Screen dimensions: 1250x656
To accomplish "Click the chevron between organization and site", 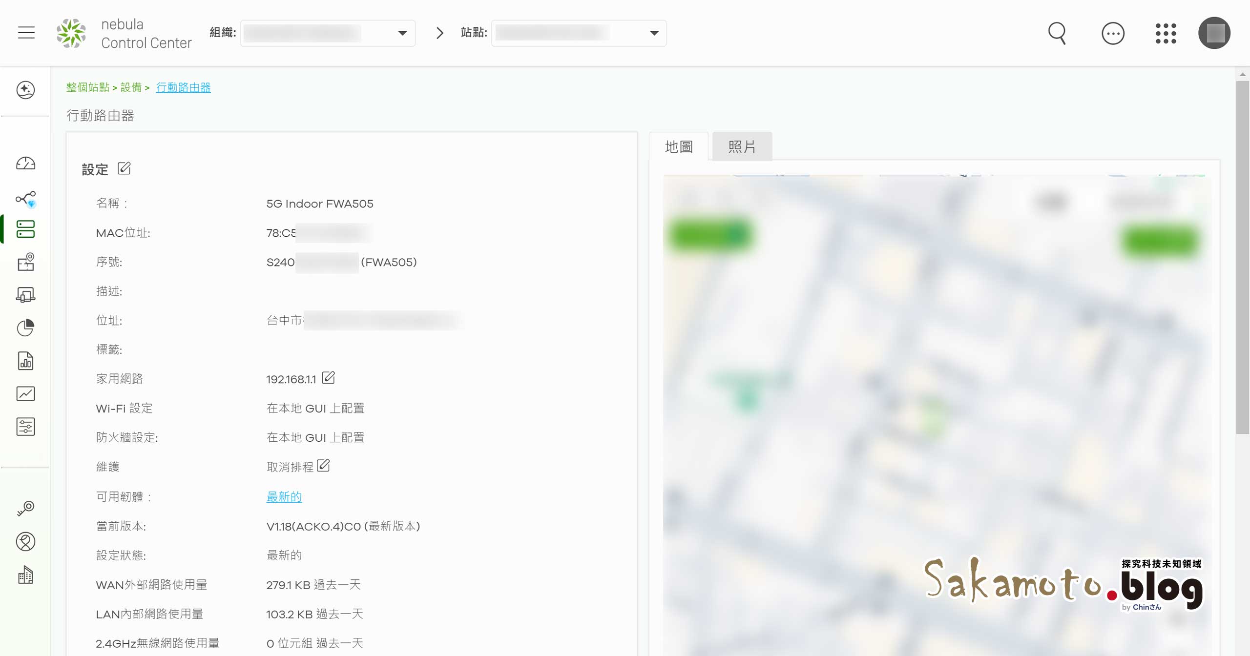I will coord(440,33).
